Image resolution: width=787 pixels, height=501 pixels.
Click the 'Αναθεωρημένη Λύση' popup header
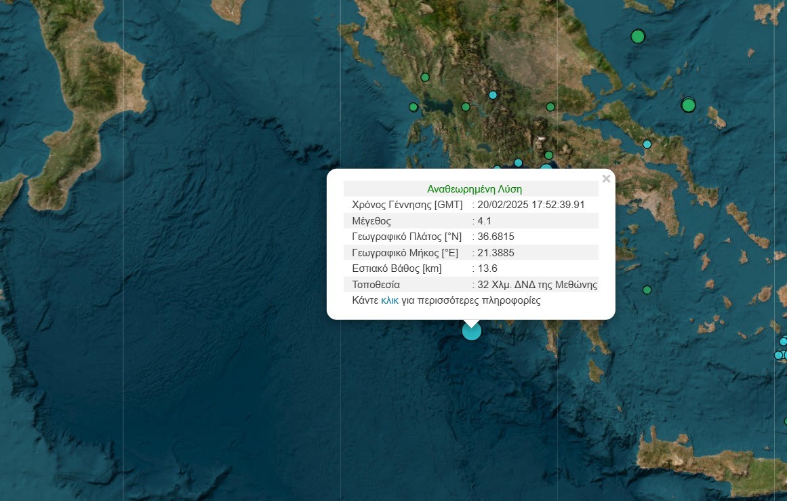474,189
